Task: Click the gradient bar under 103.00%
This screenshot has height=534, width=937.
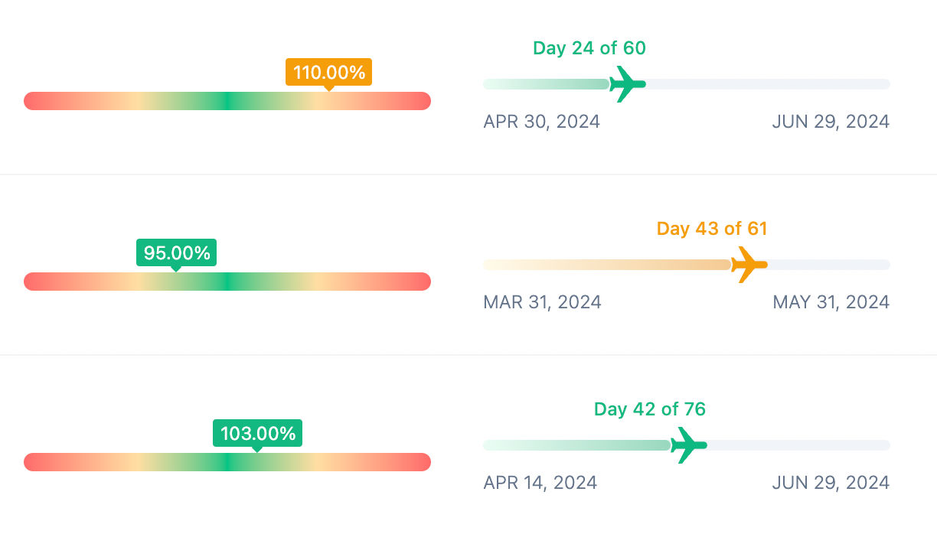Action: click(227, 462)
